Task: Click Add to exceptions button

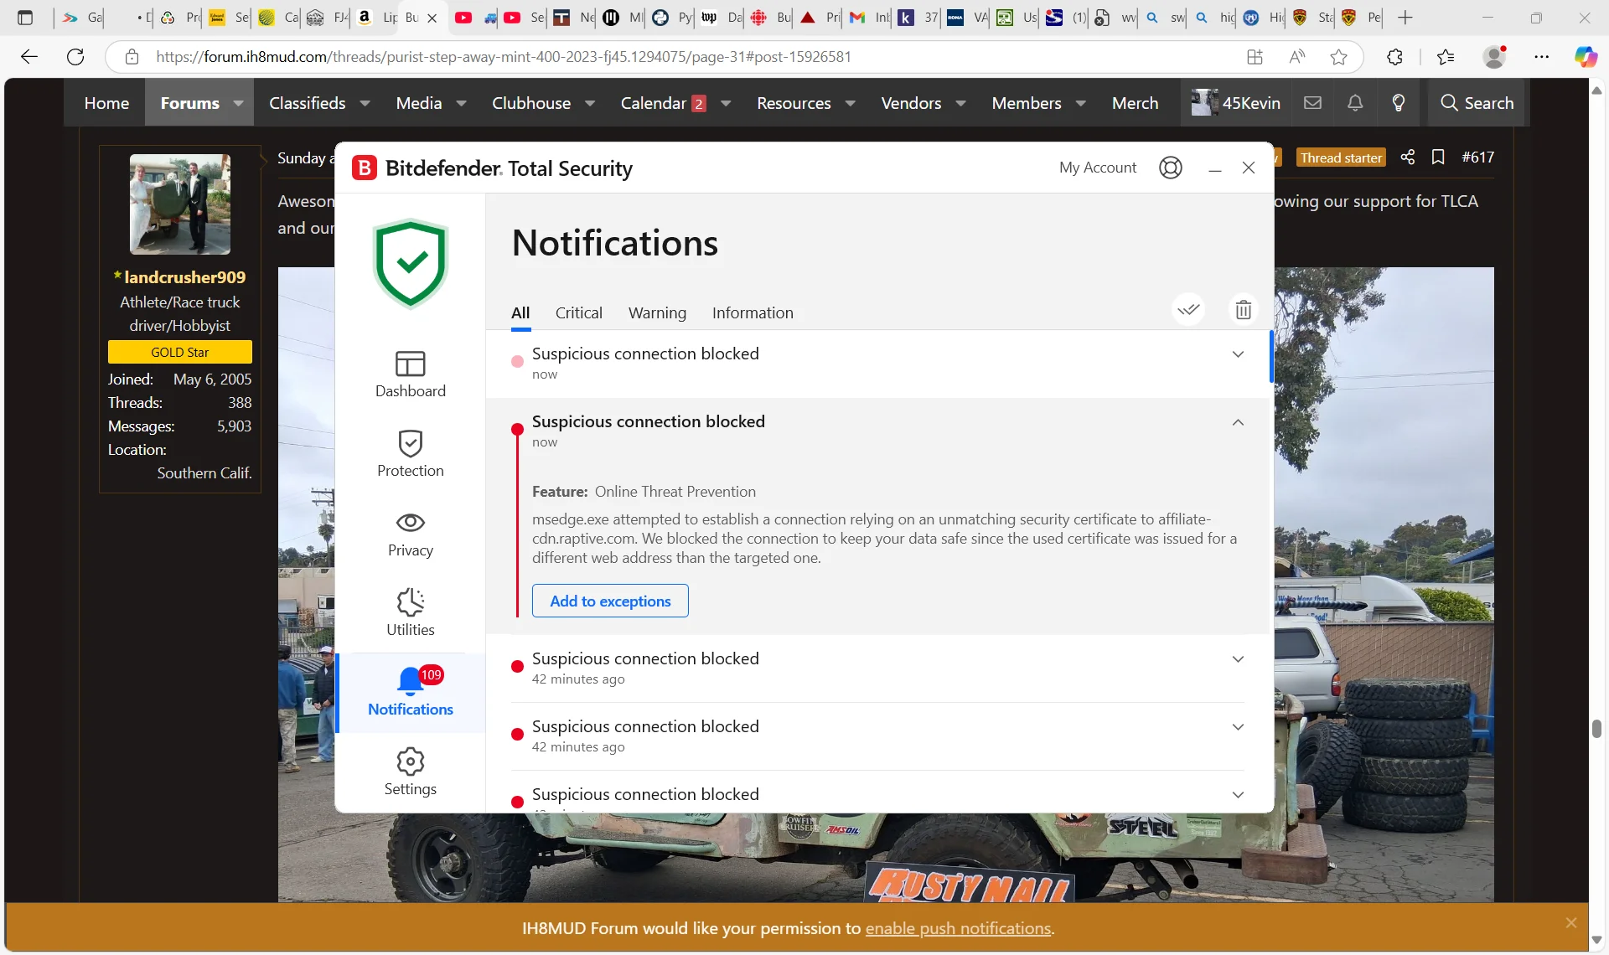Action: coord(610,601)
